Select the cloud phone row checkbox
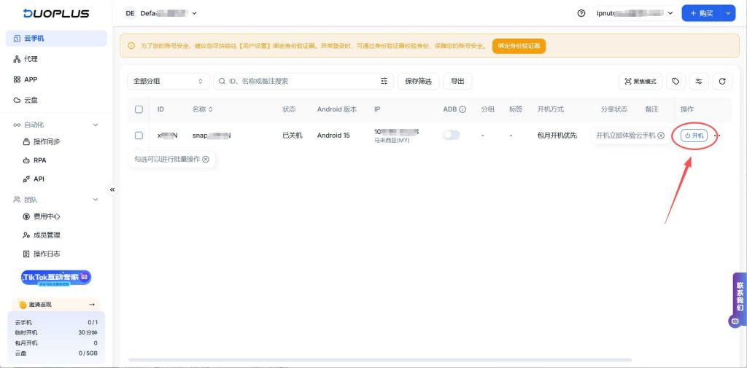The height and width of the screenshot is (368, 747). tap(139, 136)
